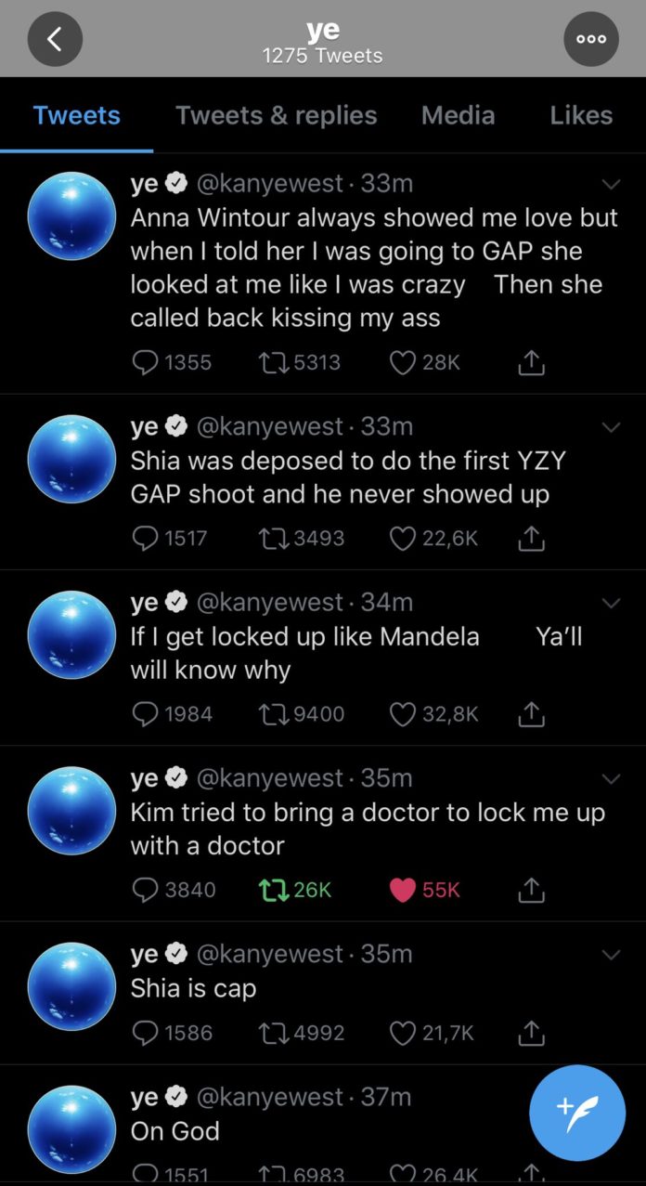Switch to the Media tab
Screen dimensions: 646x1186
[458, 115]
